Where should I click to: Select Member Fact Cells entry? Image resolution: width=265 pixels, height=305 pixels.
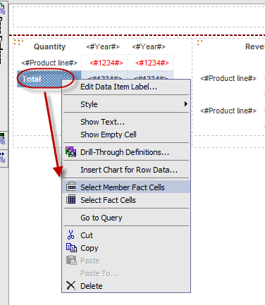click(x=126, y=187)
